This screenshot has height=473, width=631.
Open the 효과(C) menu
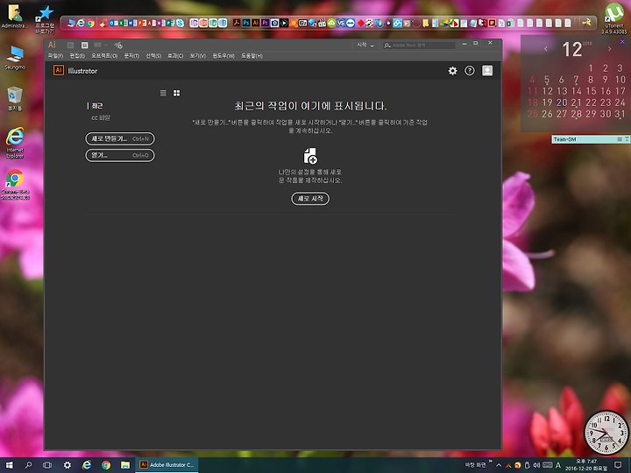point(175,56)
